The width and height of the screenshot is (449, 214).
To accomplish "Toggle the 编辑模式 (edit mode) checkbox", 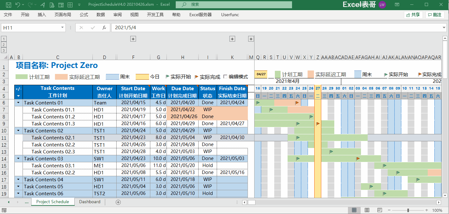I will click(225, 77).
